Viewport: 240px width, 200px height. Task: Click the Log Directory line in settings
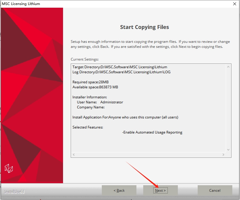(x=121, y=72)
